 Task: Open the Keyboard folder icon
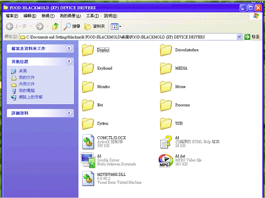click(x=88, y=69)
